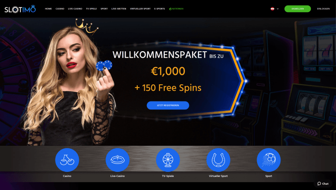Click the Jetzt Registrieren button
336x190 pixels.
click(168, 105)
